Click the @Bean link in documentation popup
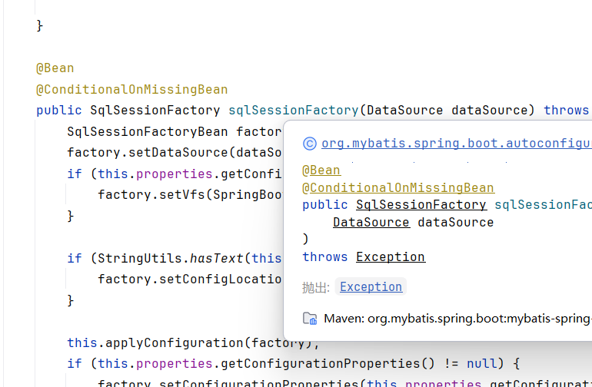The height and width of the screenshot is (387, 592). tap(321, 170)
